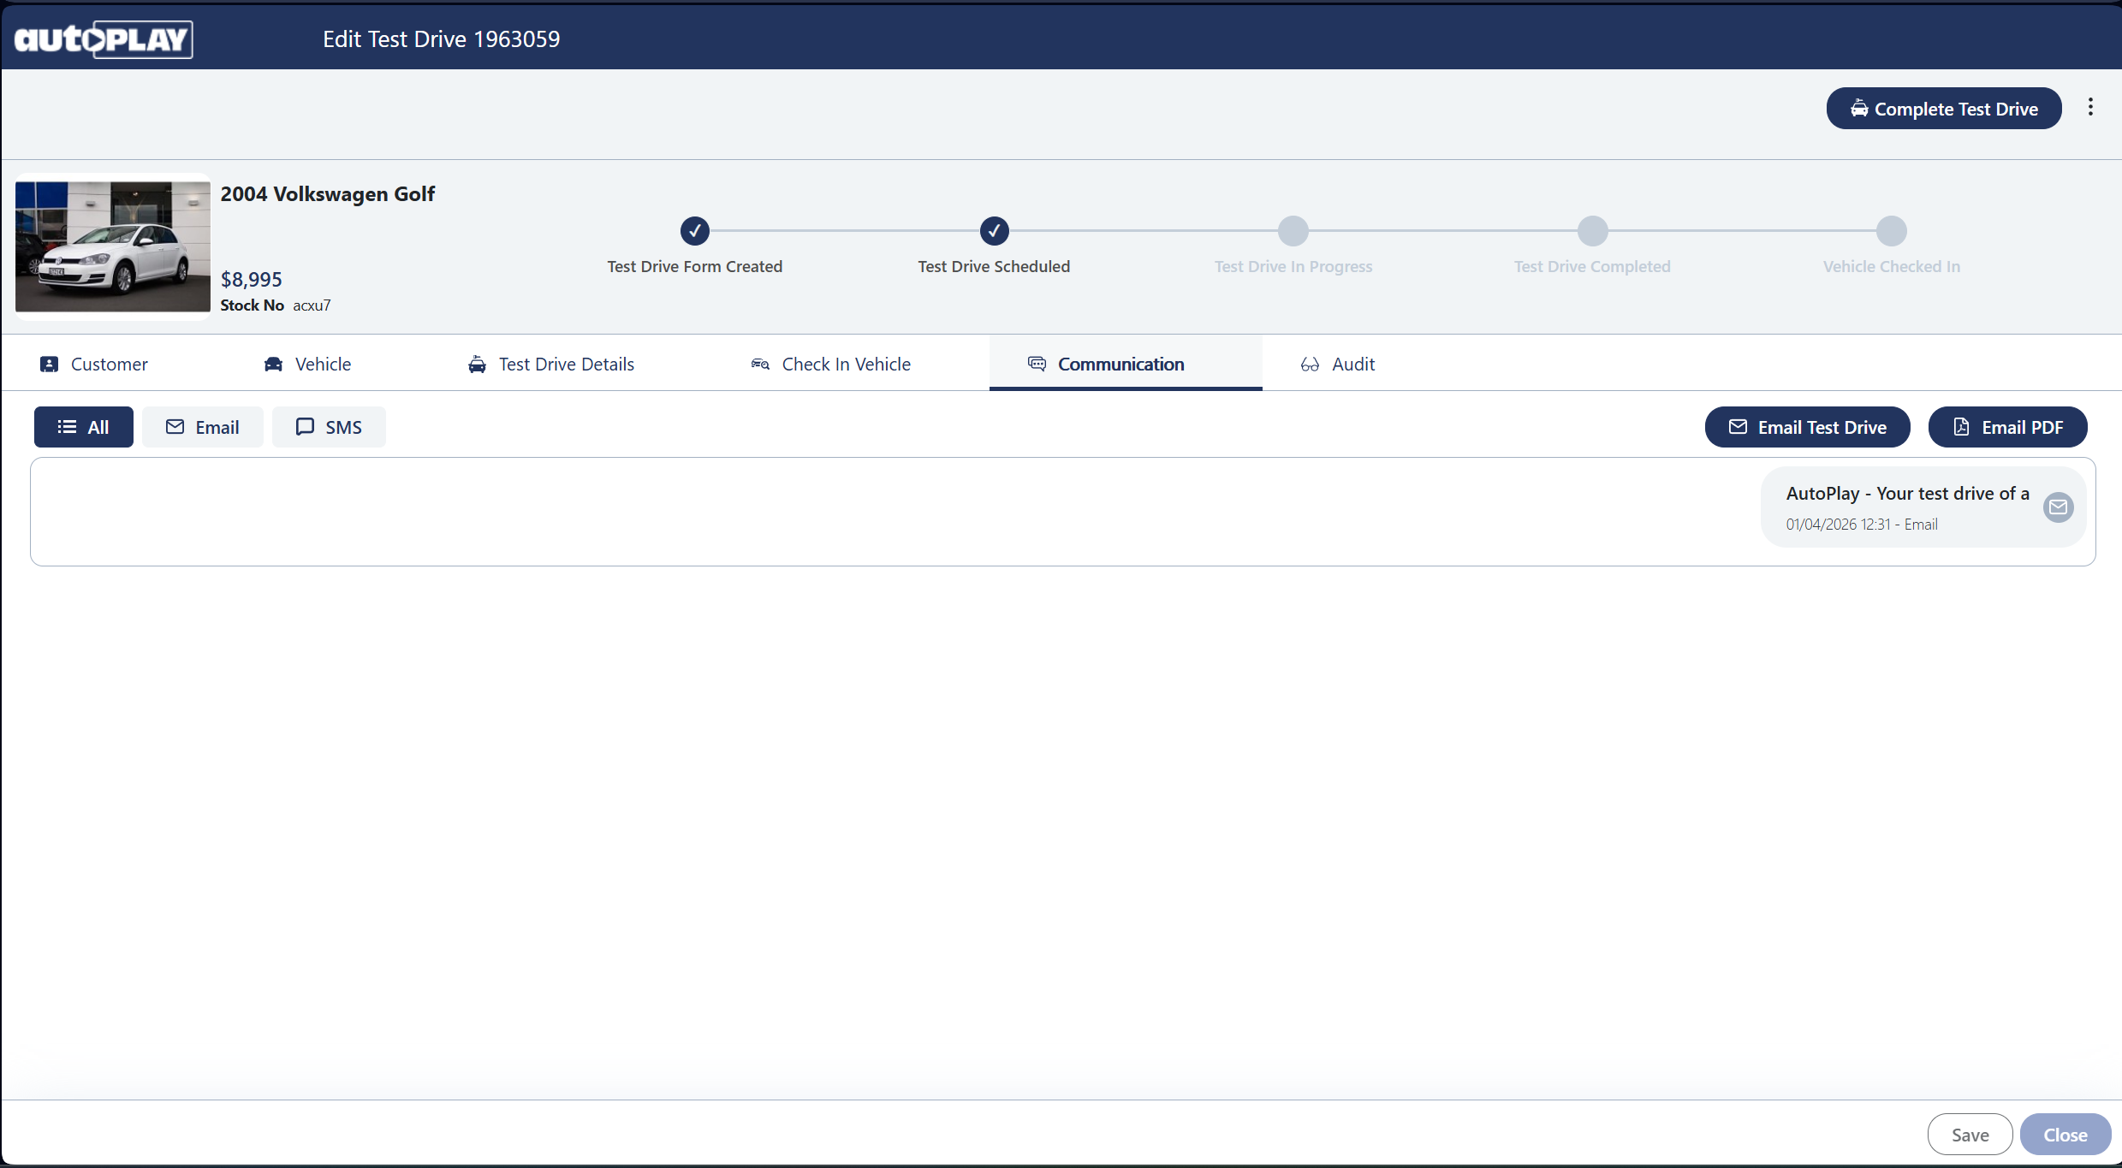
Task: Click the Email PDF button
Action: point(2007,427)
